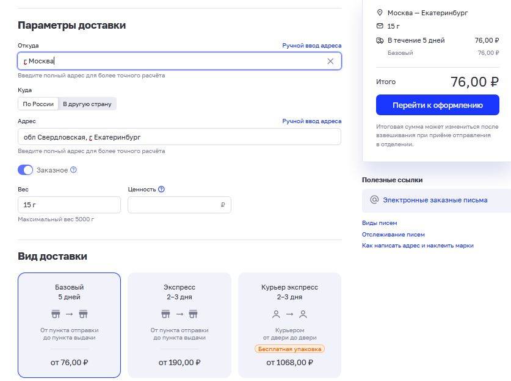Click the envelope weight icon in summary
The height and width of the screenshot is (381, 511).
click(x=380, y=26)
